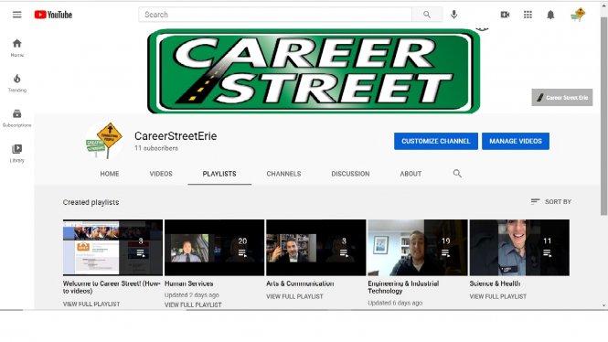Image resolution: width=608 pixels, height=342 pixels.
Task: Open the account avatar menu
Action: [x=578, y=15]
